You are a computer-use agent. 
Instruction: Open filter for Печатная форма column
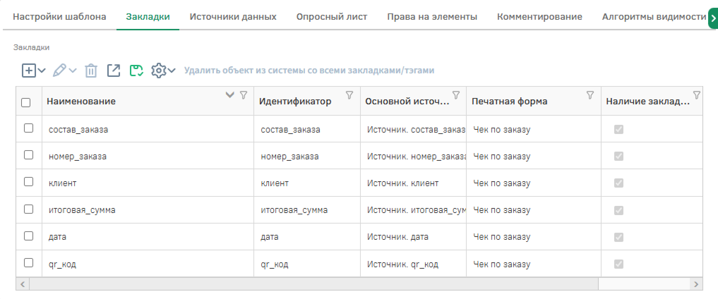590,95
